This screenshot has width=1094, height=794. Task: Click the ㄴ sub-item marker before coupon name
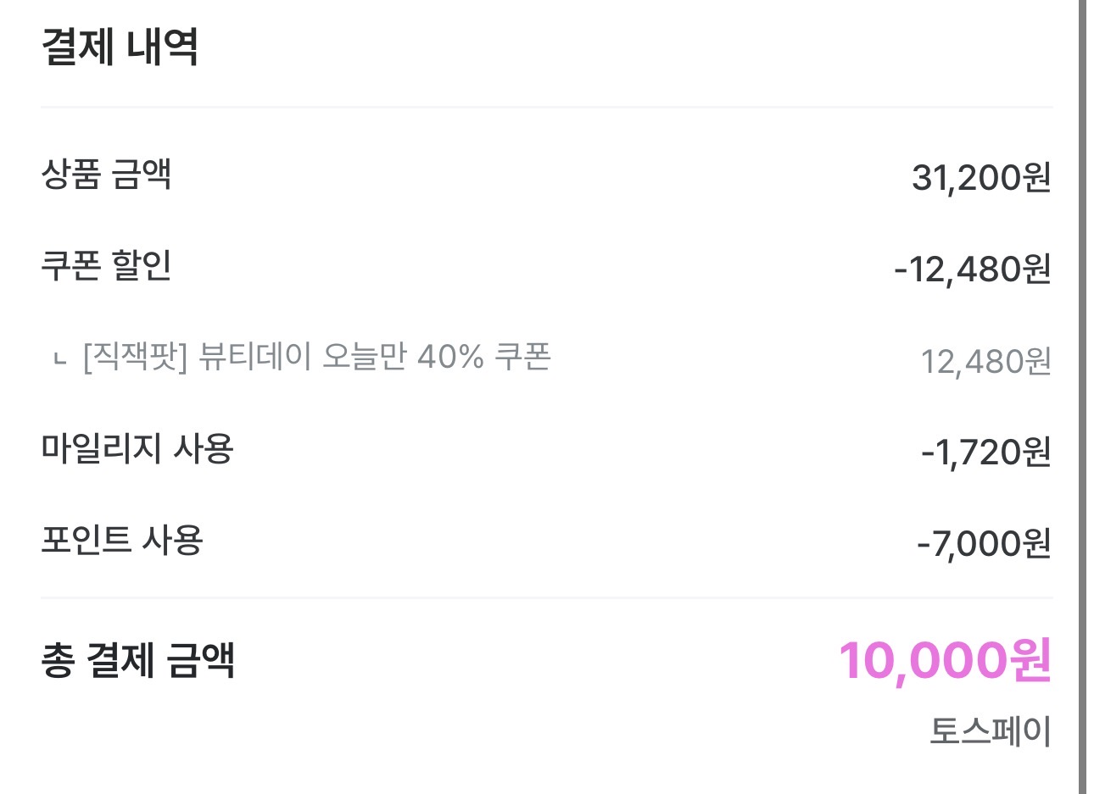[x=59, y=359]
